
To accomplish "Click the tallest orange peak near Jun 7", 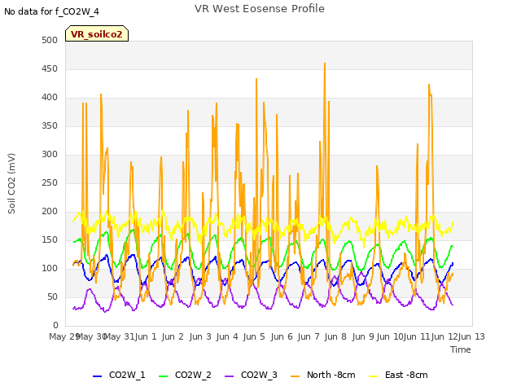I will coord(325,64).
